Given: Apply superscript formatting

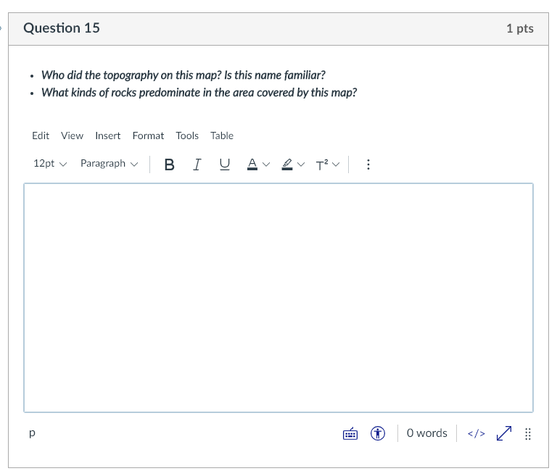Looking at the screenshot, I should 322,164.
